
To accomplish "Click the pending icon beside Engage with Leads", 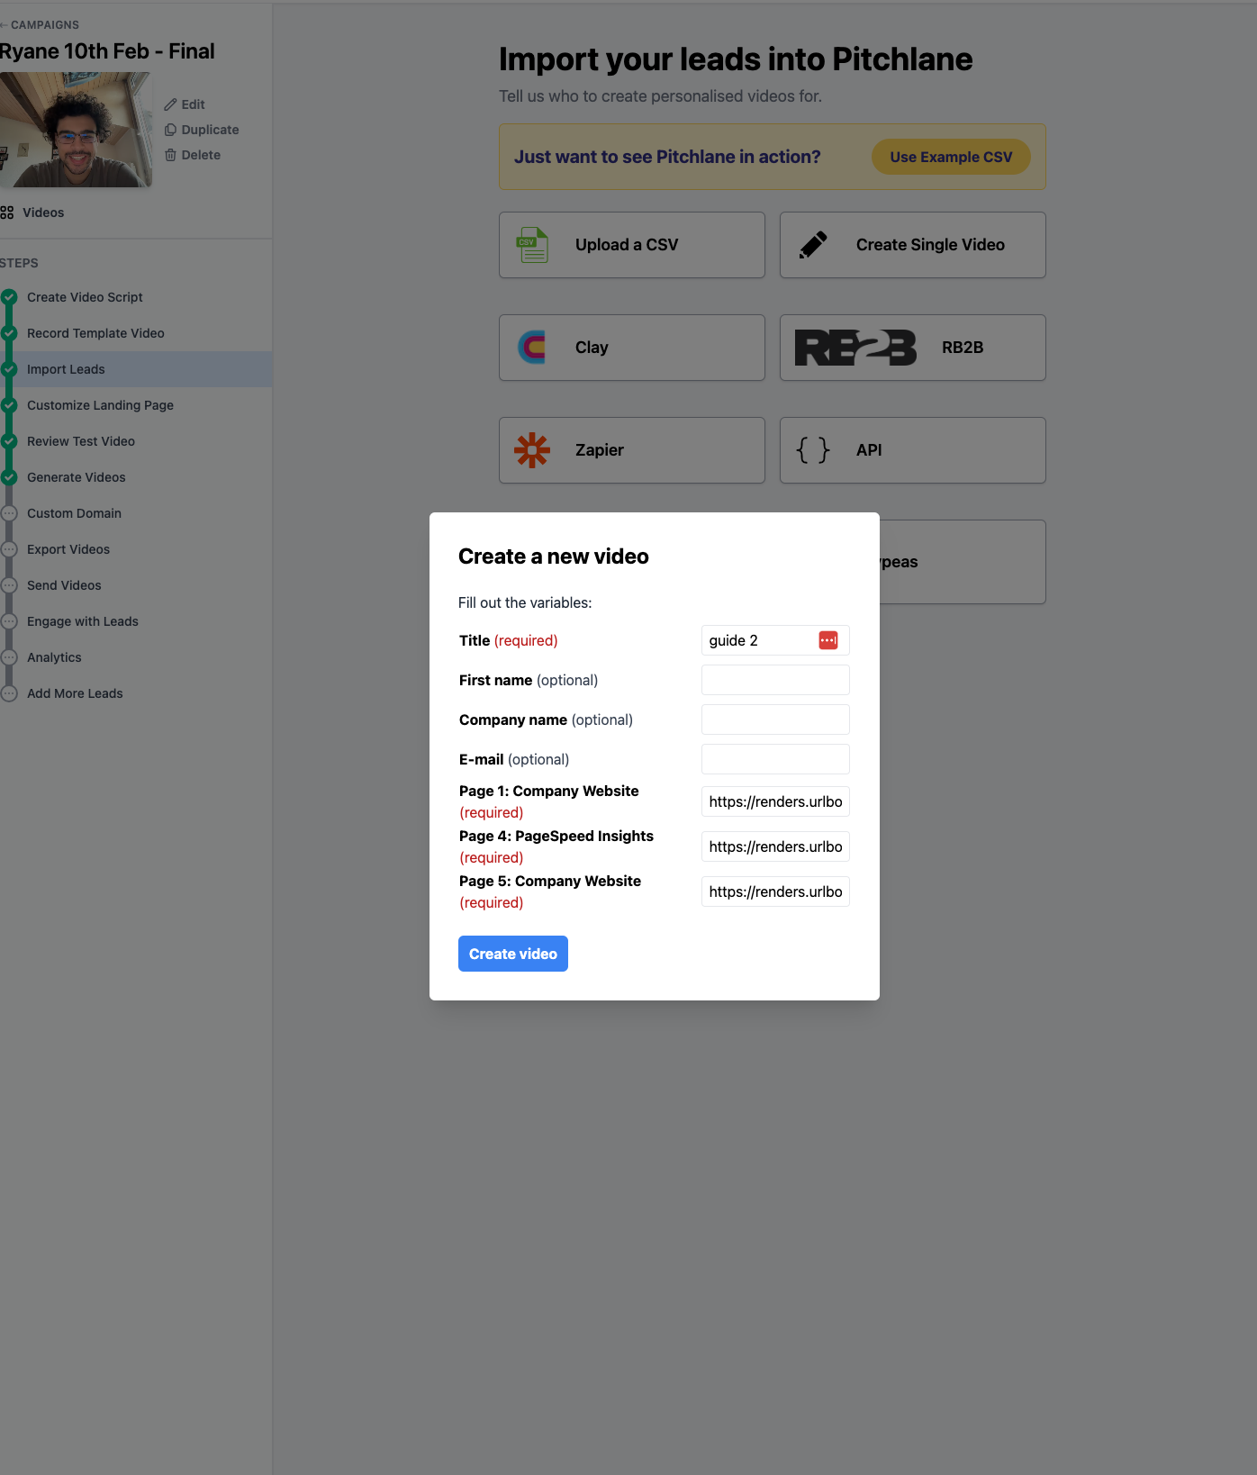I will point(9,621).
